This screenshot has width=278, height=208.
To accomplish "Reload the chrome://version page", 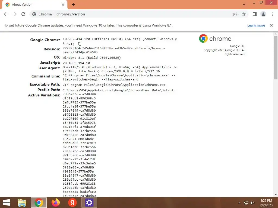I will (23, 14).
